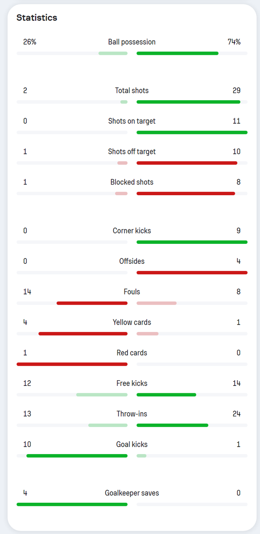260x534 pixels.
Task: Click the 74% possession bar
Action: (x=177, y=53)
